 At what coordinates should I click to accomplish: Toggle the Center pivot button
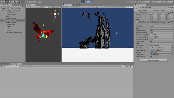pyautogui.click(x=31, y=2)
